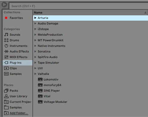Click the Add Folder plus icon
This screenshot has width=148, height=117.
(x=6, y=113)
